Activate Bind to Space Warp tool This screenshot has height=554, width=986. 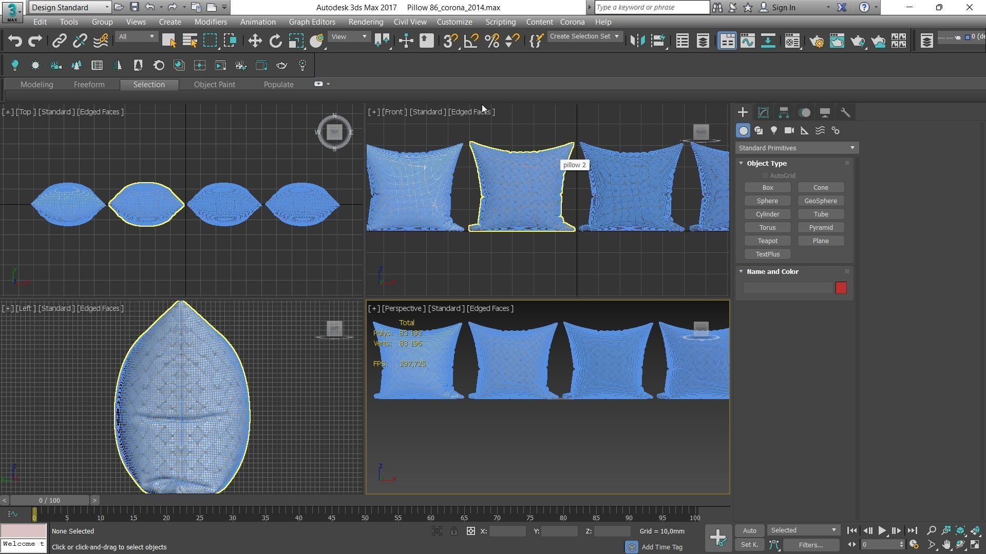(x=101, y=41)
